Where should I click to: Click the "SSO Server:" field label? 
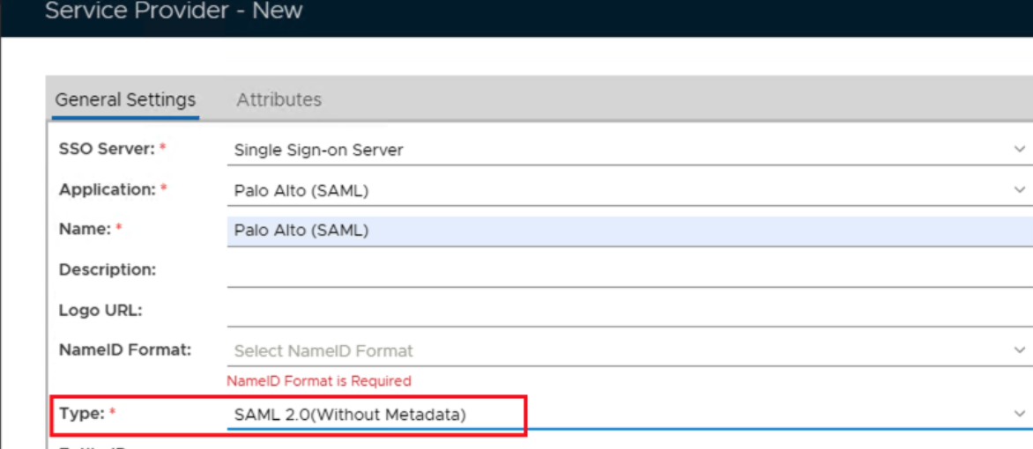click(108, 149)
